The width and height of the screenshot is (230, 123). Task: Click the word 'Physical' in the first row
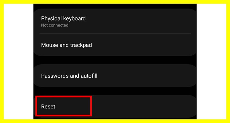coord(51,18)
